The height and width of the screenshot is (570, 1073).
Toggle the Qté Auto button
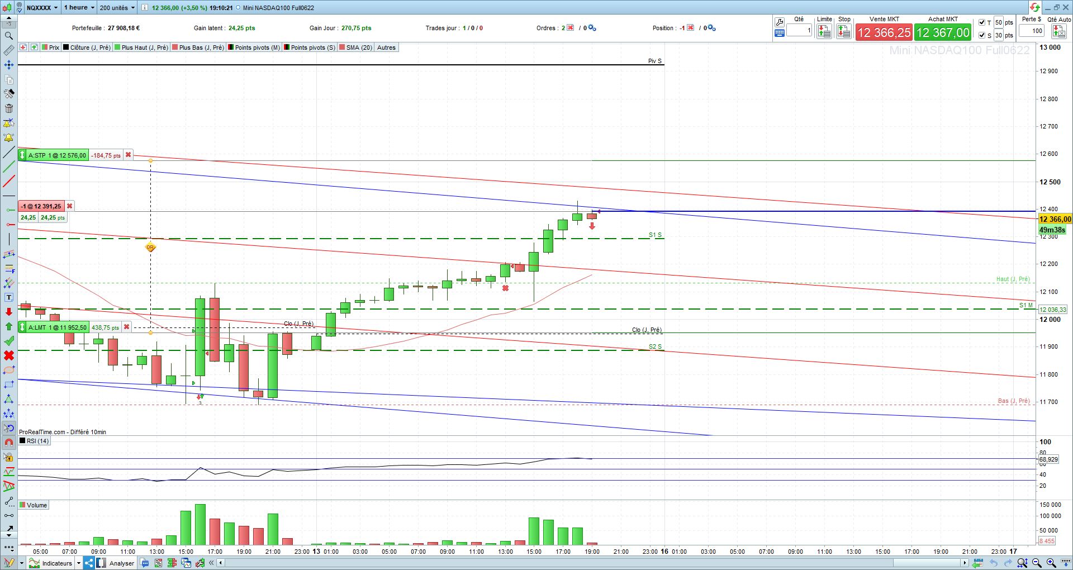pyautogui.click(x=1058, y=32)
